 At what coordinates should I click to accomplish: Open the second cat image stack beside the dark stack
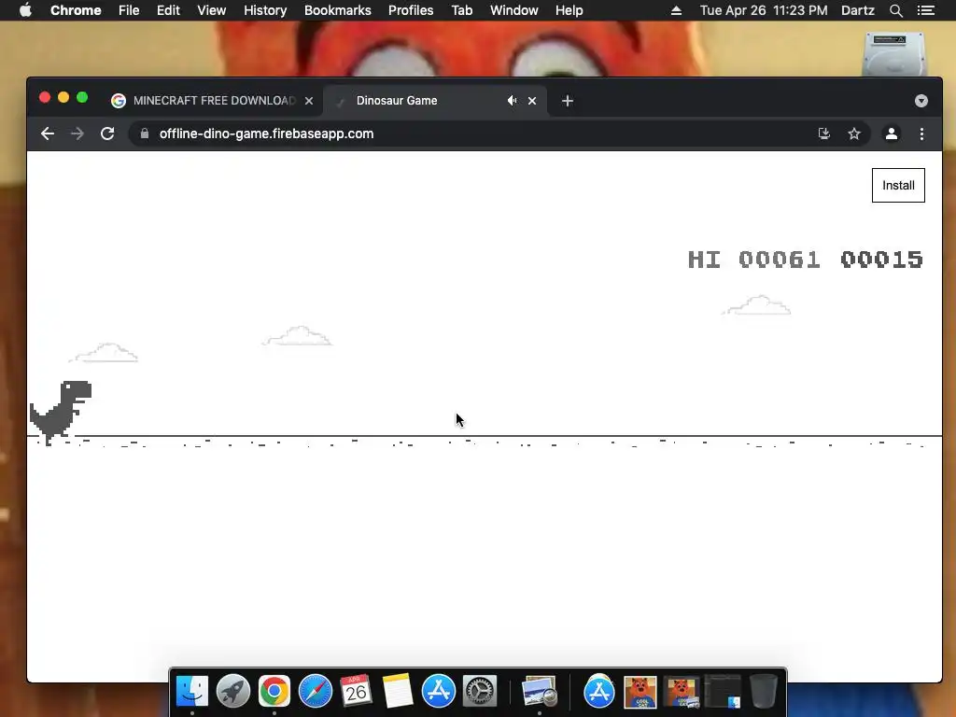point(682,692)
